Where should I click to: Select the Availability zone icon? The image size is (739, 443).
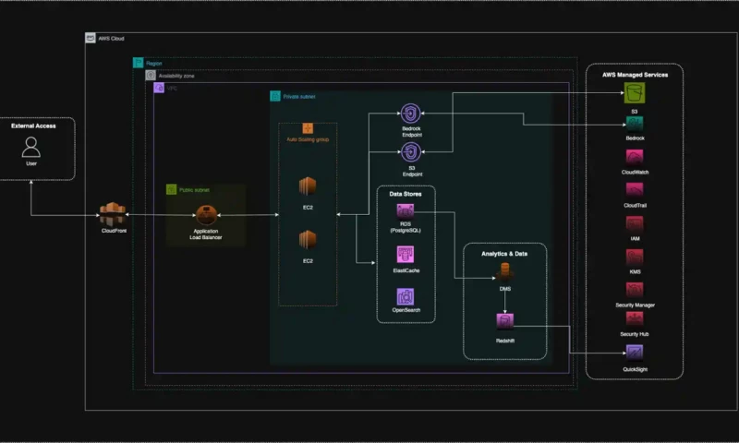(151, 76)
